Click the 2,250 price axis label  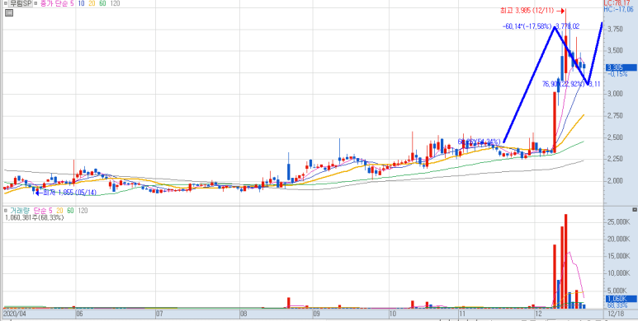614,159
